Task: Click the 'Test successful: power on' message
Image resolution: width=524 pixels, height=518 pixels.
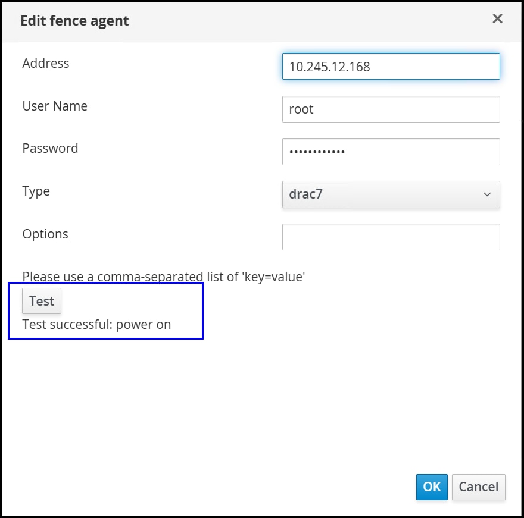Action: point(96,324)
